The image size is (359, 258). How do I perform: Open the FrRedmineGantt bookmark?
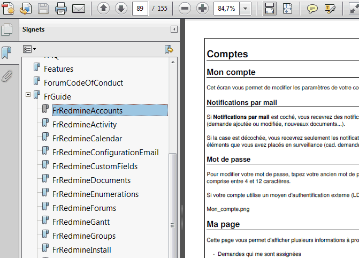[x=81, y=222]
